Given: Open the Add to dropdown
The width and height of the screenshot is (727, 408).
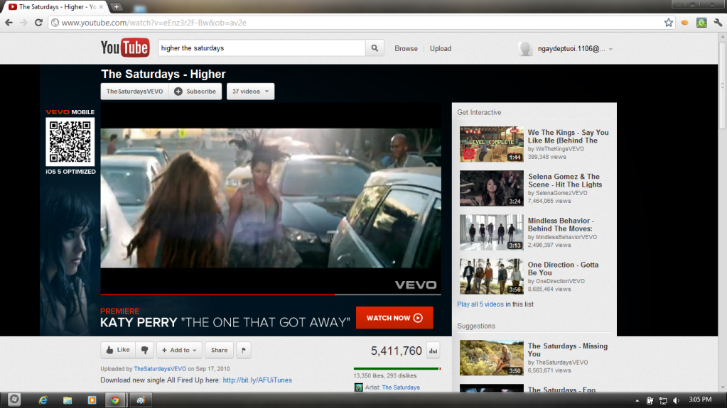Looking at the screenshot, I should point(179,350).
